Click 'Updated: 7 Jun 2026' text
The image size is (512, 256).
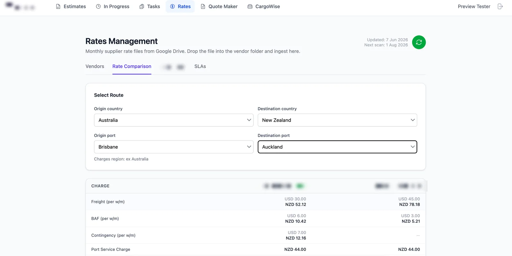(x=388, y=40)
